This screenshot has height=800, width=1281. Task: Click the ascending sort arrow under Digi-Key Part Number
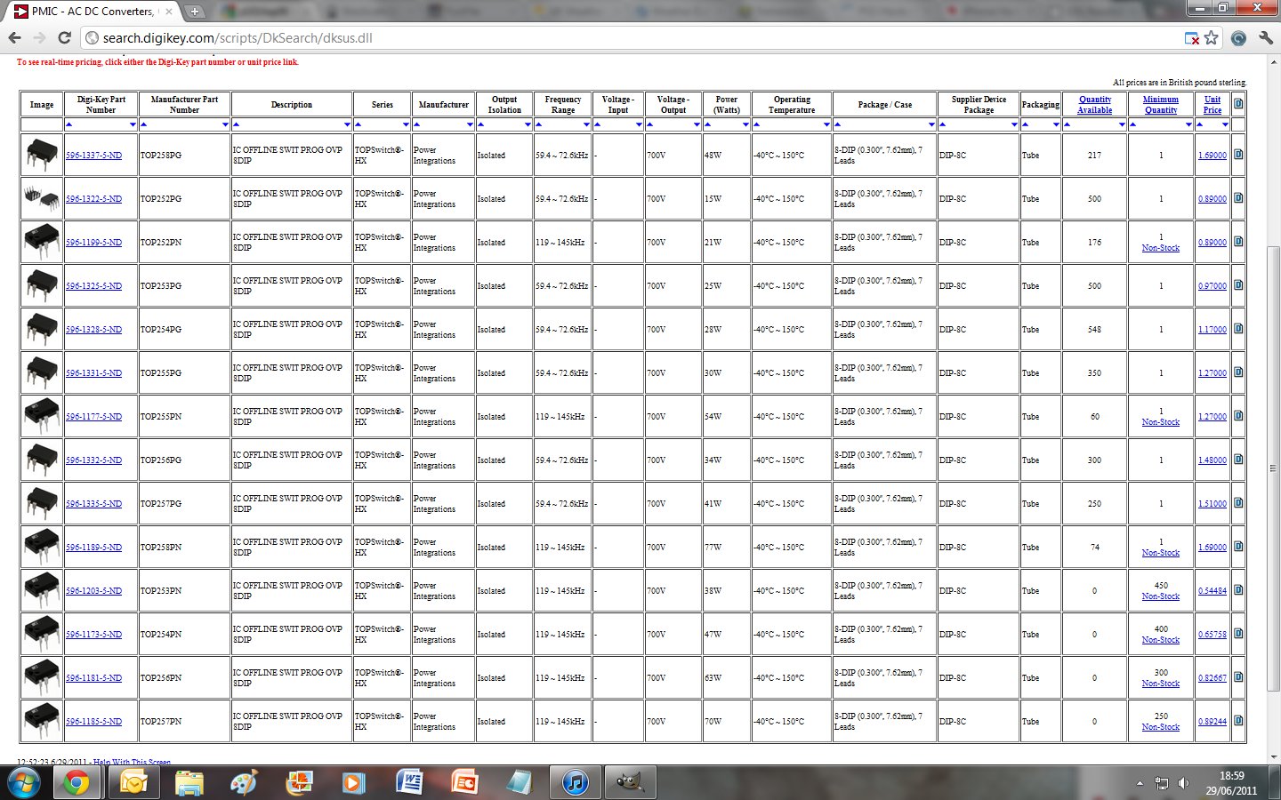coord(68,124)
